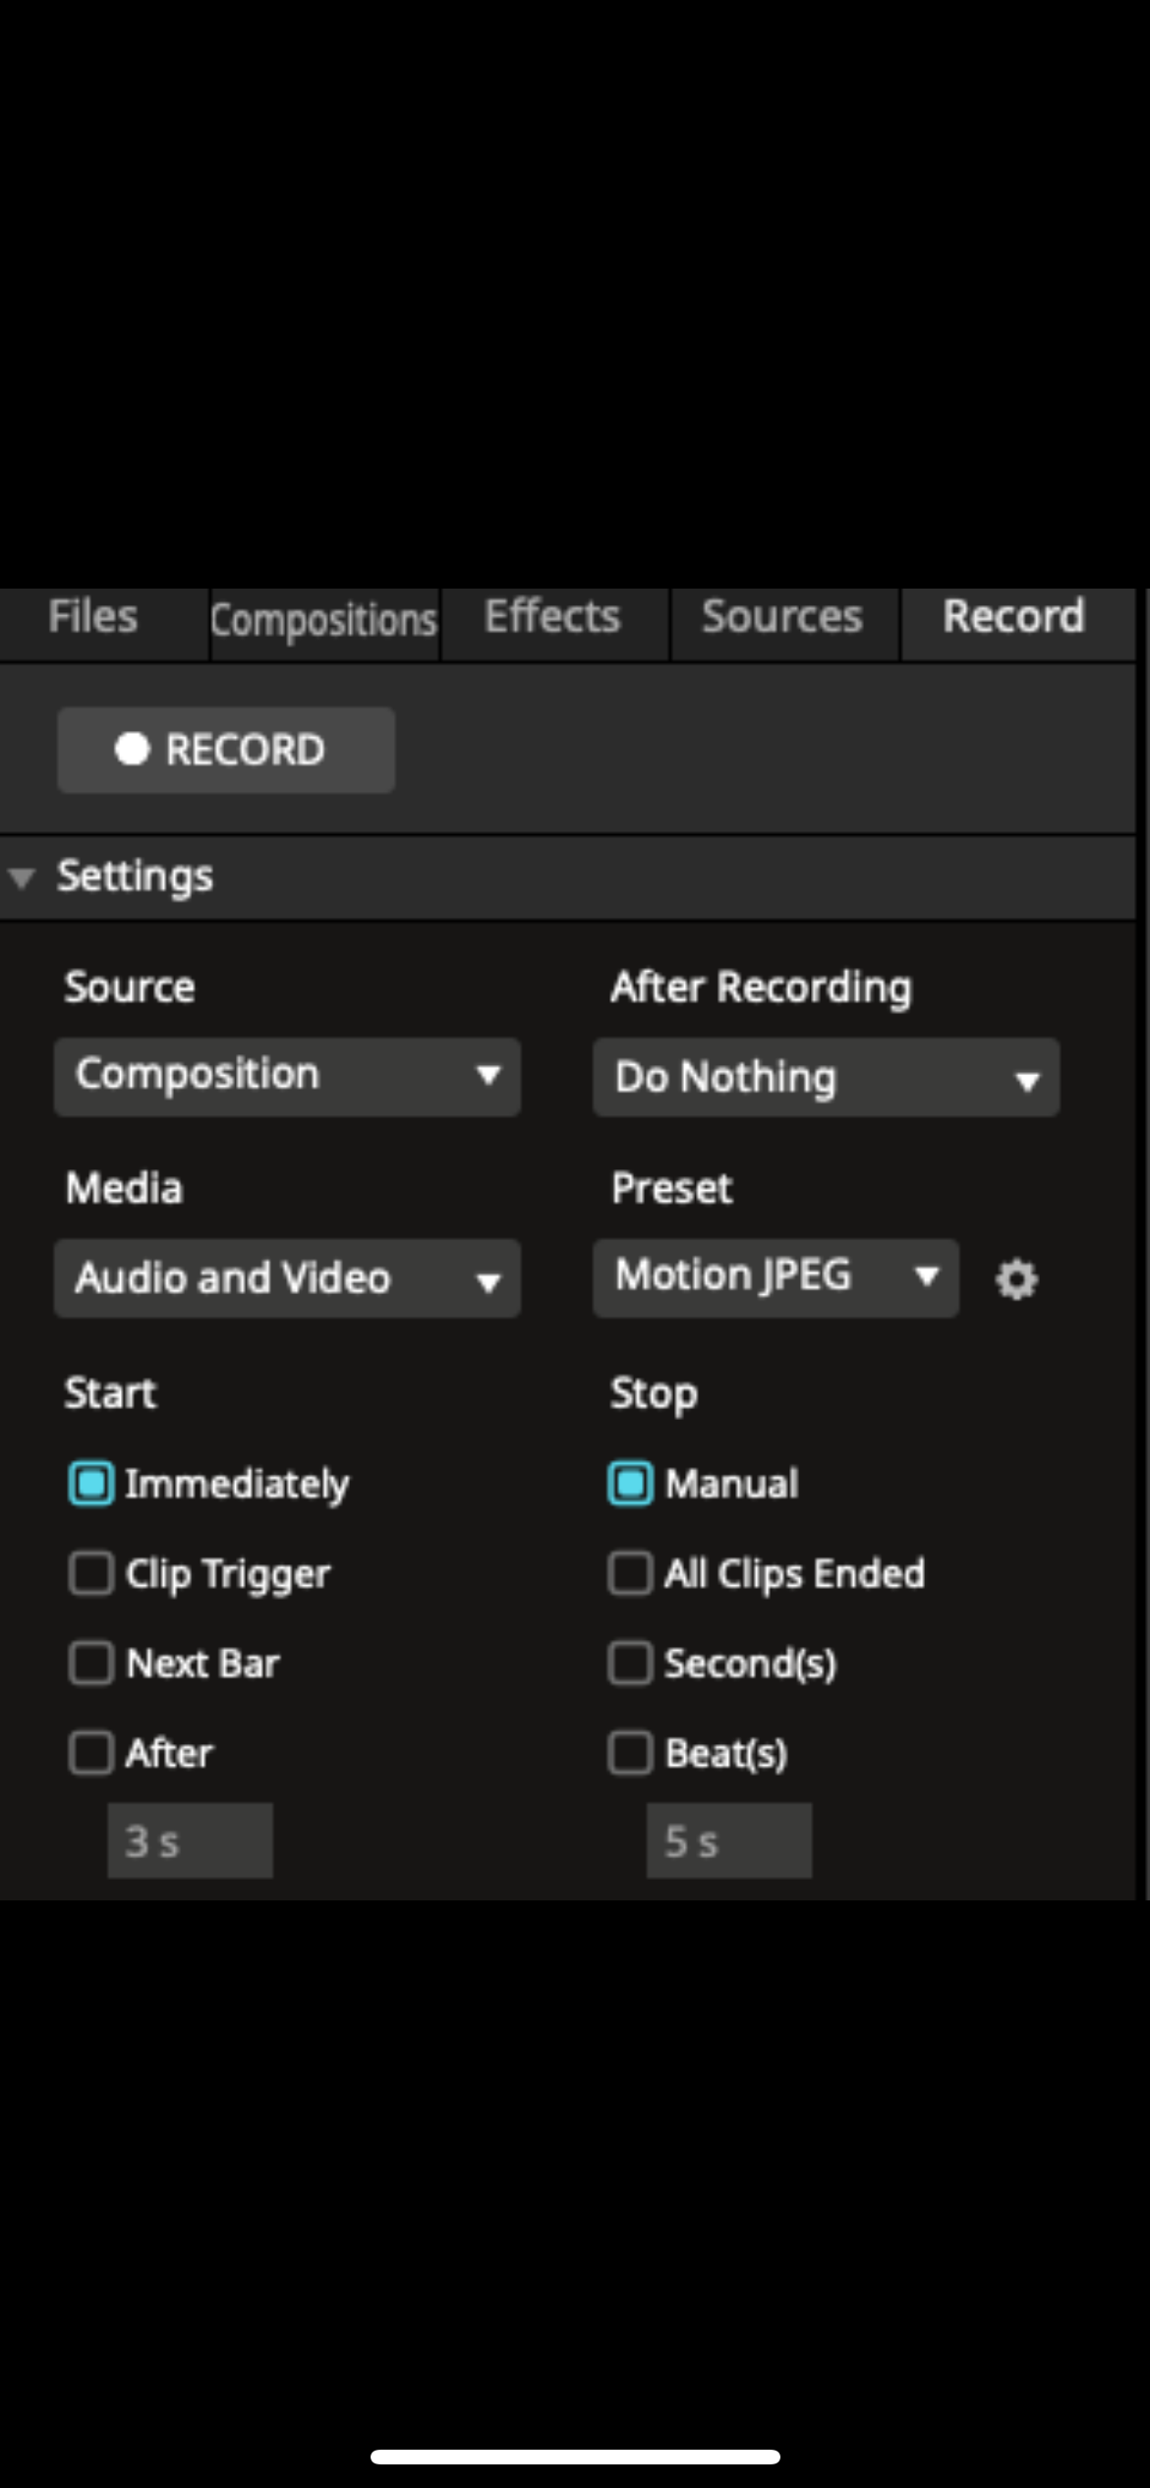Open the Effects tab
This screenshot has height=2488, width=1150.
[552, 618]
